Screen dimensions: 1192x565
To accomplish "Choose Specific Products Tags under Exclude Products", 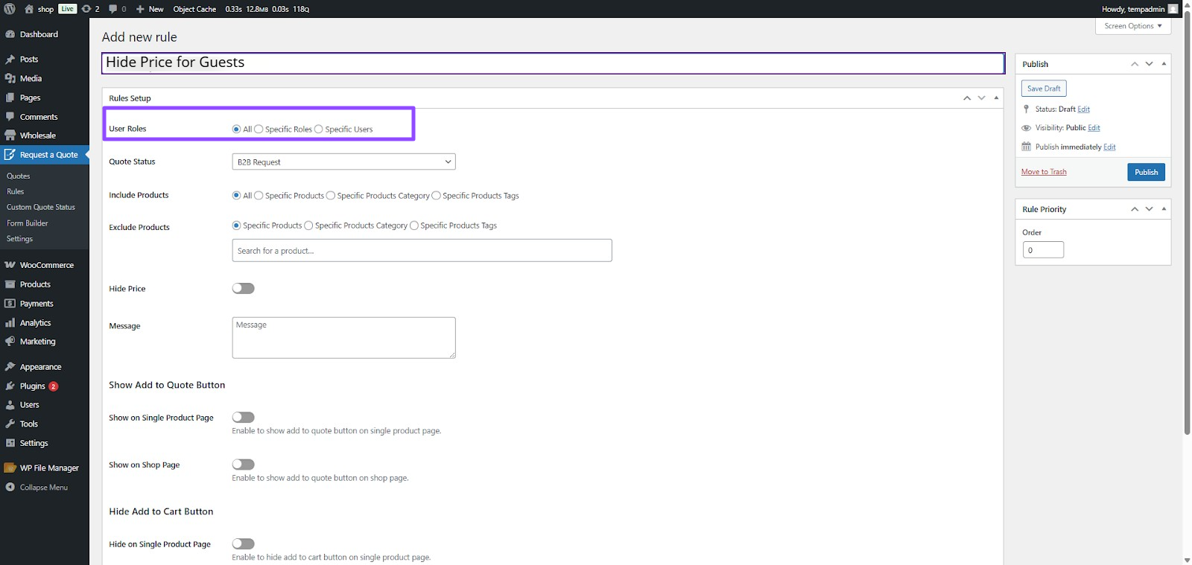I will tap(414, 226).
